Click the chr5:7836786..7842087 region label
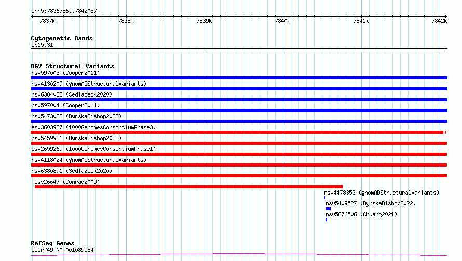This screenshot has width=462, height=261. pyautogui.click(x=64, y=11)
